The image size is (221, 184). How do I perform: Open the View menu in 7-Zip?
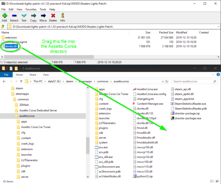pos(20,10)
